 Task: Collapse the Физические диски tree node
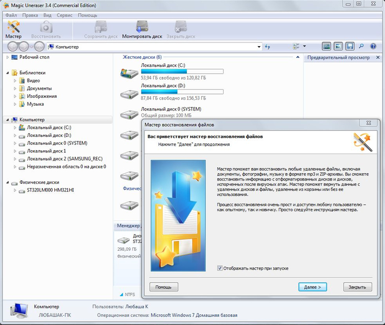[8, 183]
